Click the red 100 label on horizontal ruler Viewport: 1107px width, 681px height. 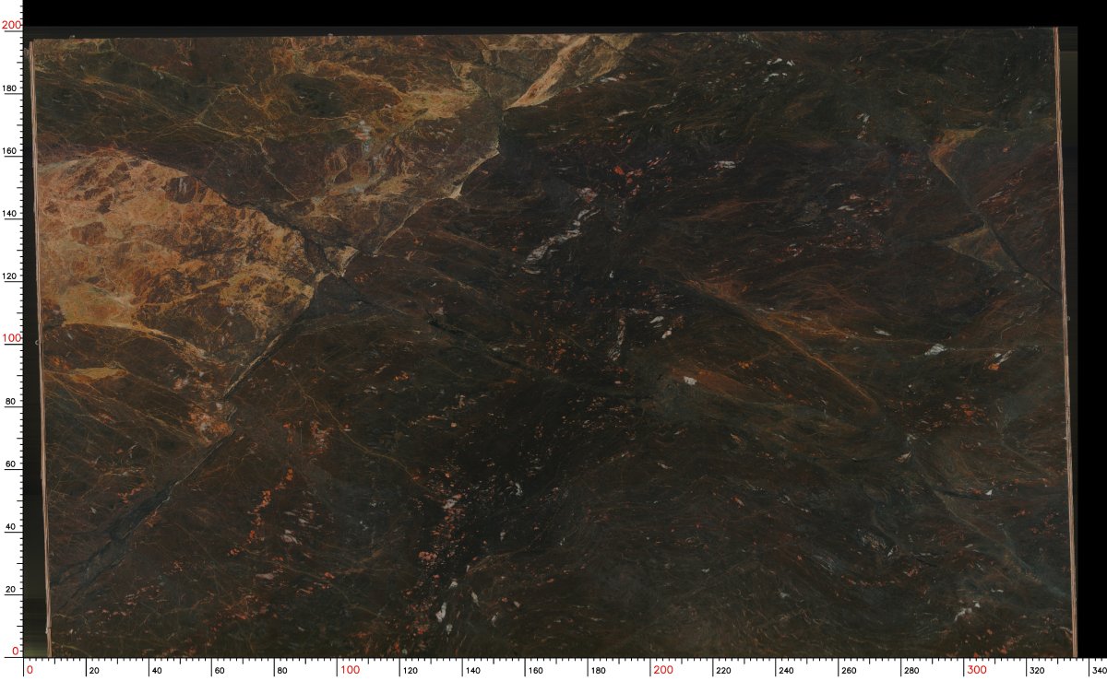point(350,670)
